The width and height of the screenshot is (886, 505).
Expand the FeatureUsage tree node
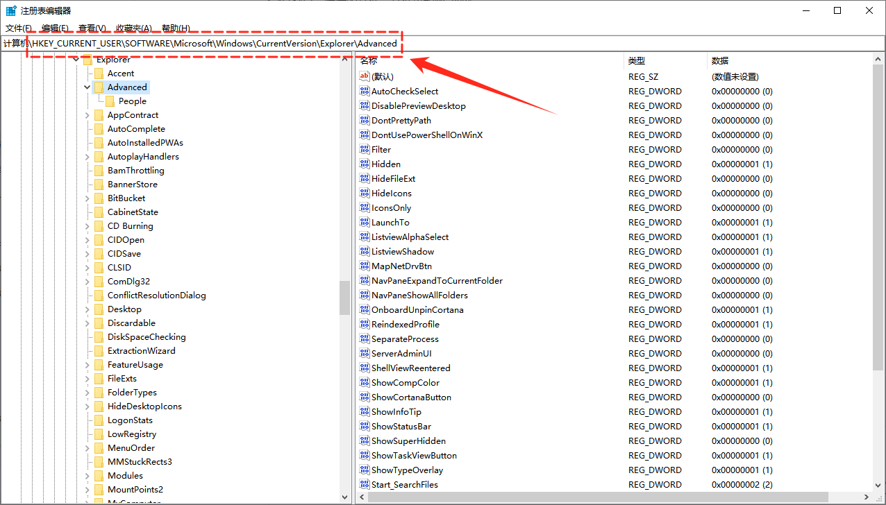(87, 365)
